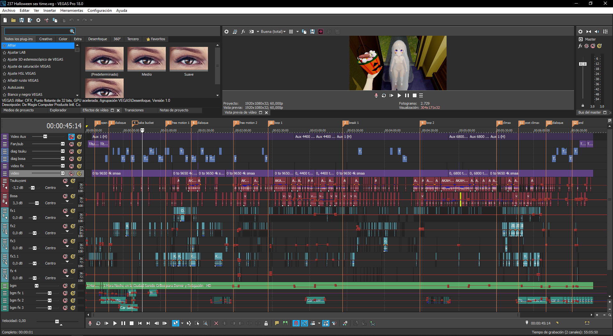Select the envelope edit tool
This screenshot has width=613, height=336.
tap(189, 323)
